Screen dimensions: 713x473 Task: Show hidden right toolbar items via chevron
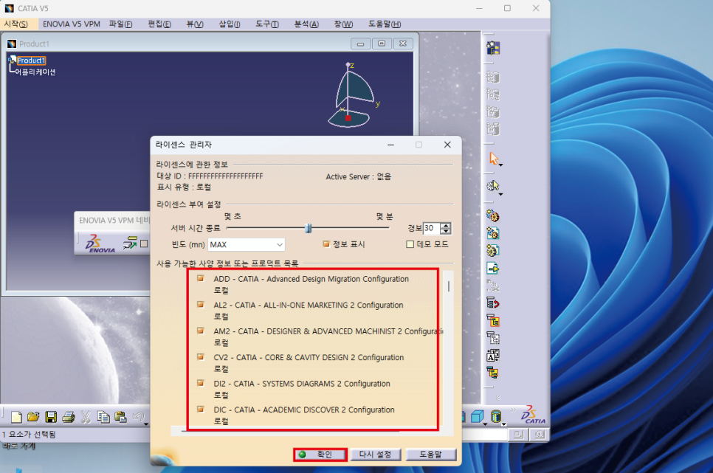498,397
